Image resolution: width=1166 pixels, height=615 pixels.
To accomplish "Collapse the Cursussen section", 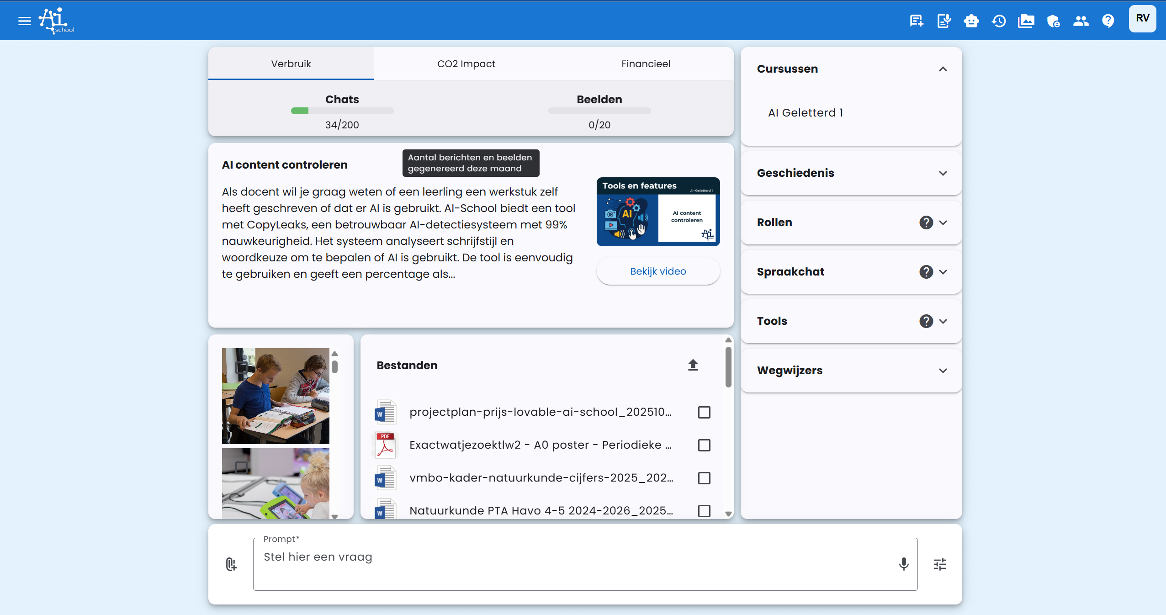I will [943, 69].
